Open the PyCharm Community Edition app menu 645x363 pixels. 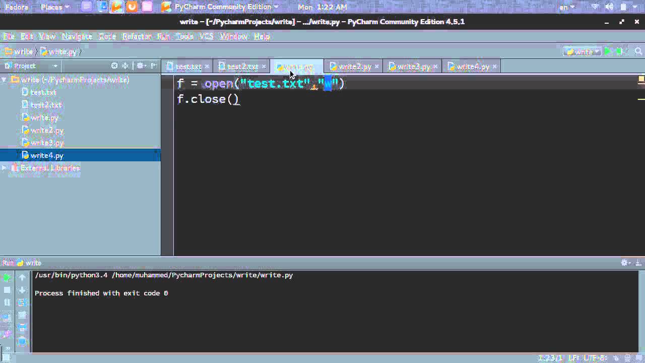coord(221,7)
